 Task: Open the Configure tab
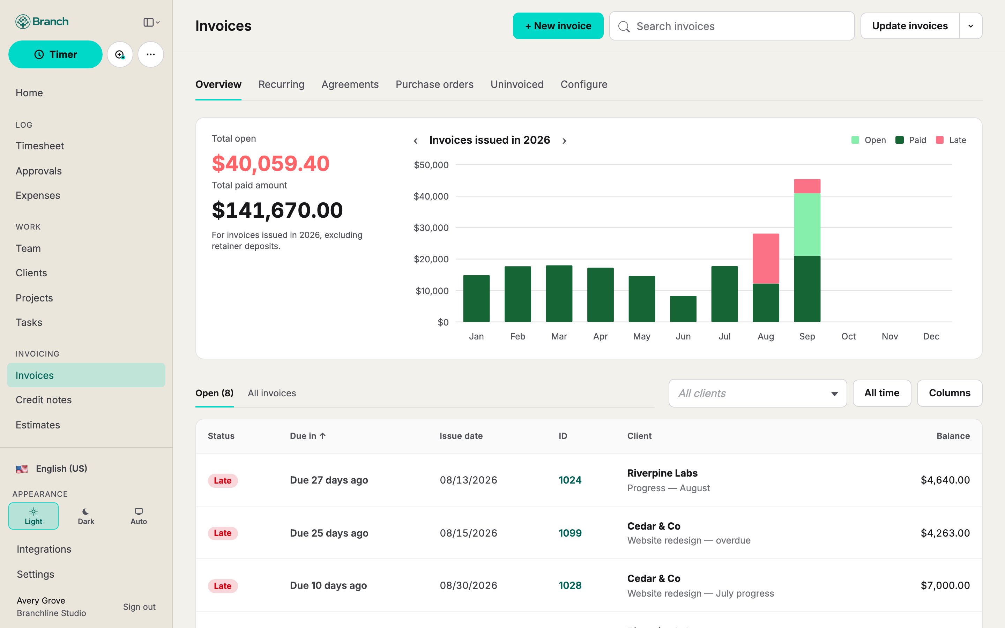(x=584, y=84)
